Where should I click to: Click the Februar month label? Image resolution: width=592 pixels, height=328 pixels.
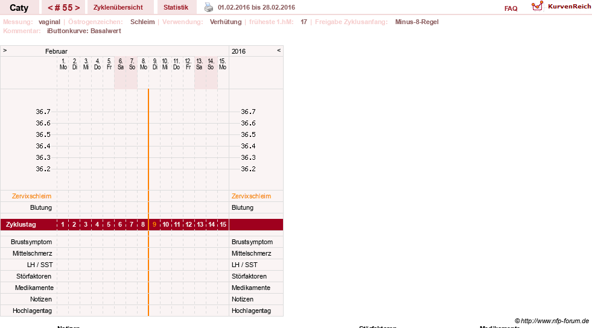pos(56,51)
